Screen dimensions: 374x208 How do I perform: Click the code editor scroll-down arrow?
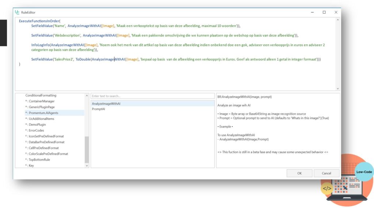click(337, 88)
